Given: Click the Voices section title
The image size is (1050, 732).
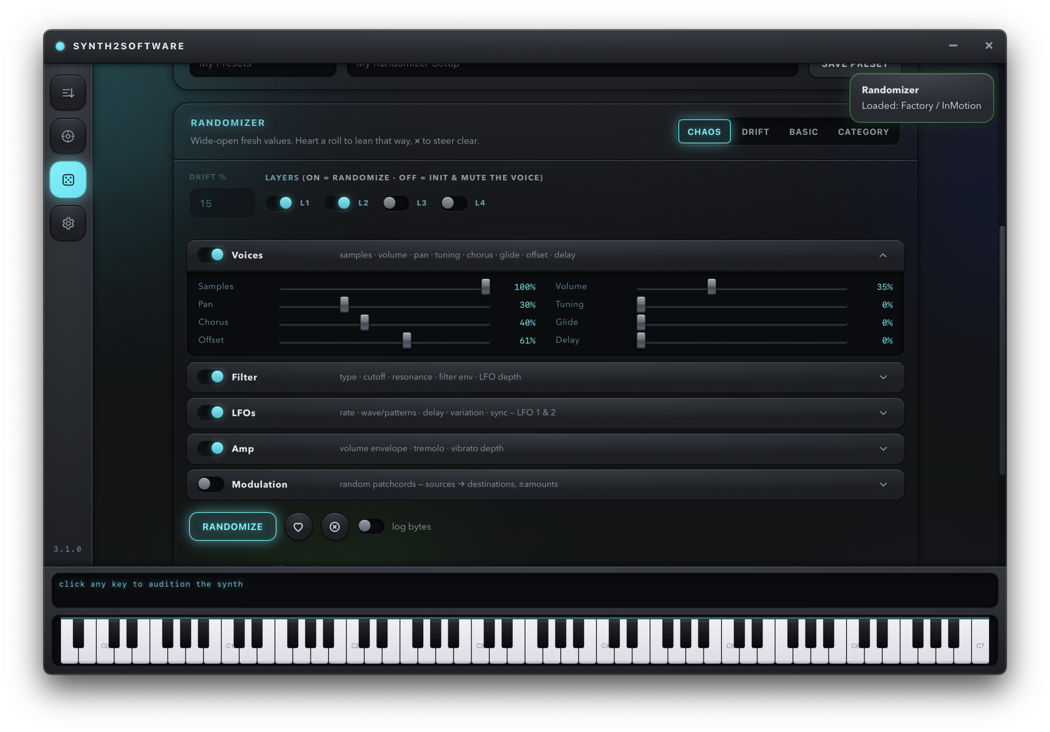Looking at the screenshot, I should click(x=247, y=255).
